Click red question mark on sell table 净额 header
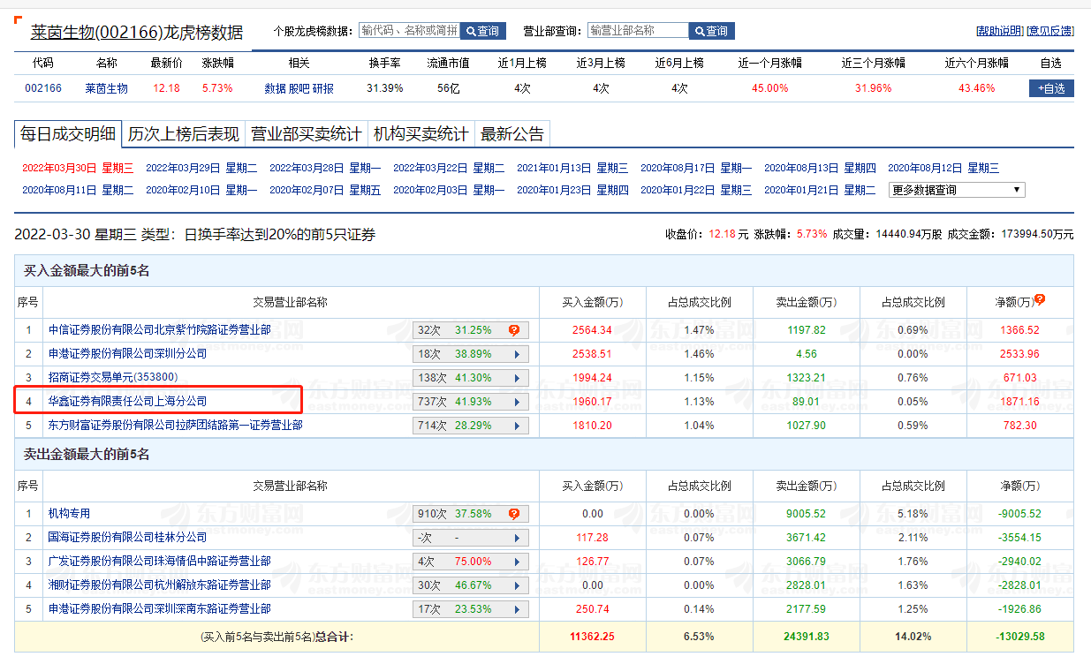The height and width of the screenshot is (664, 1091). 1040,484
